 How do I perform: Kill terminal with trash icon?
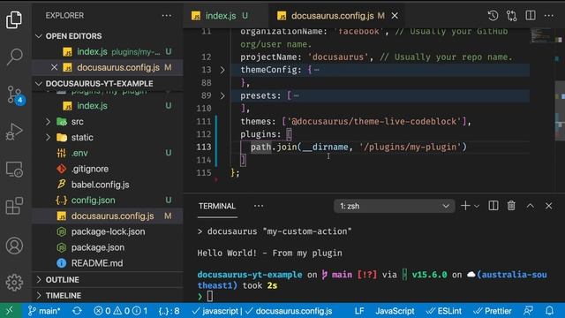(511, 206)
